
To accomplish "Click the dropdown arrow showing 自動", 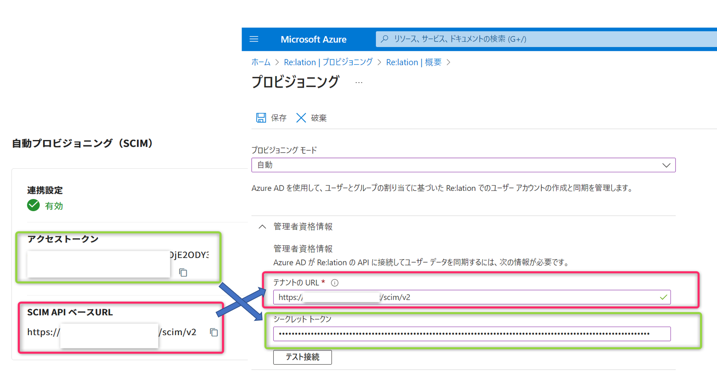I will tap(666, 165).
